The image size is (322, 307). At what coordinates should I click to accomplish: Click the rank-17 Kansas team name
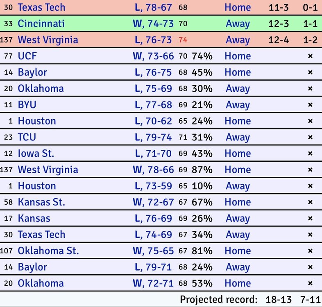(34, 218)
